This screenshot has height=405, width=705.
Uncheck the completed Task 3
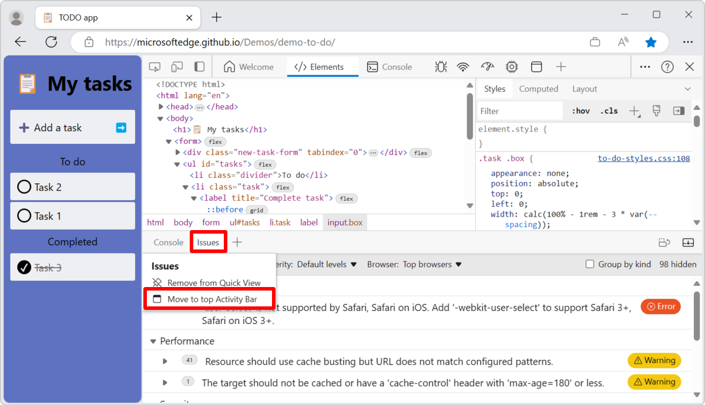[x=23, y=267]
